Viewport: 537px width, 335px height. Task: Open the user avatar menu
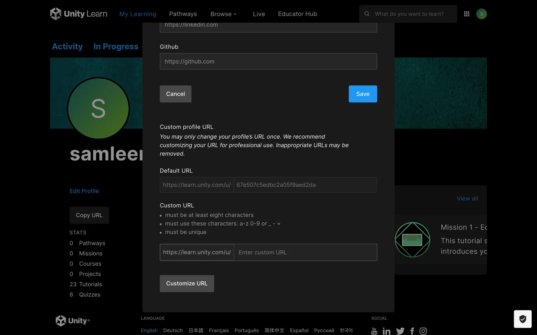[x=481, y=14]
